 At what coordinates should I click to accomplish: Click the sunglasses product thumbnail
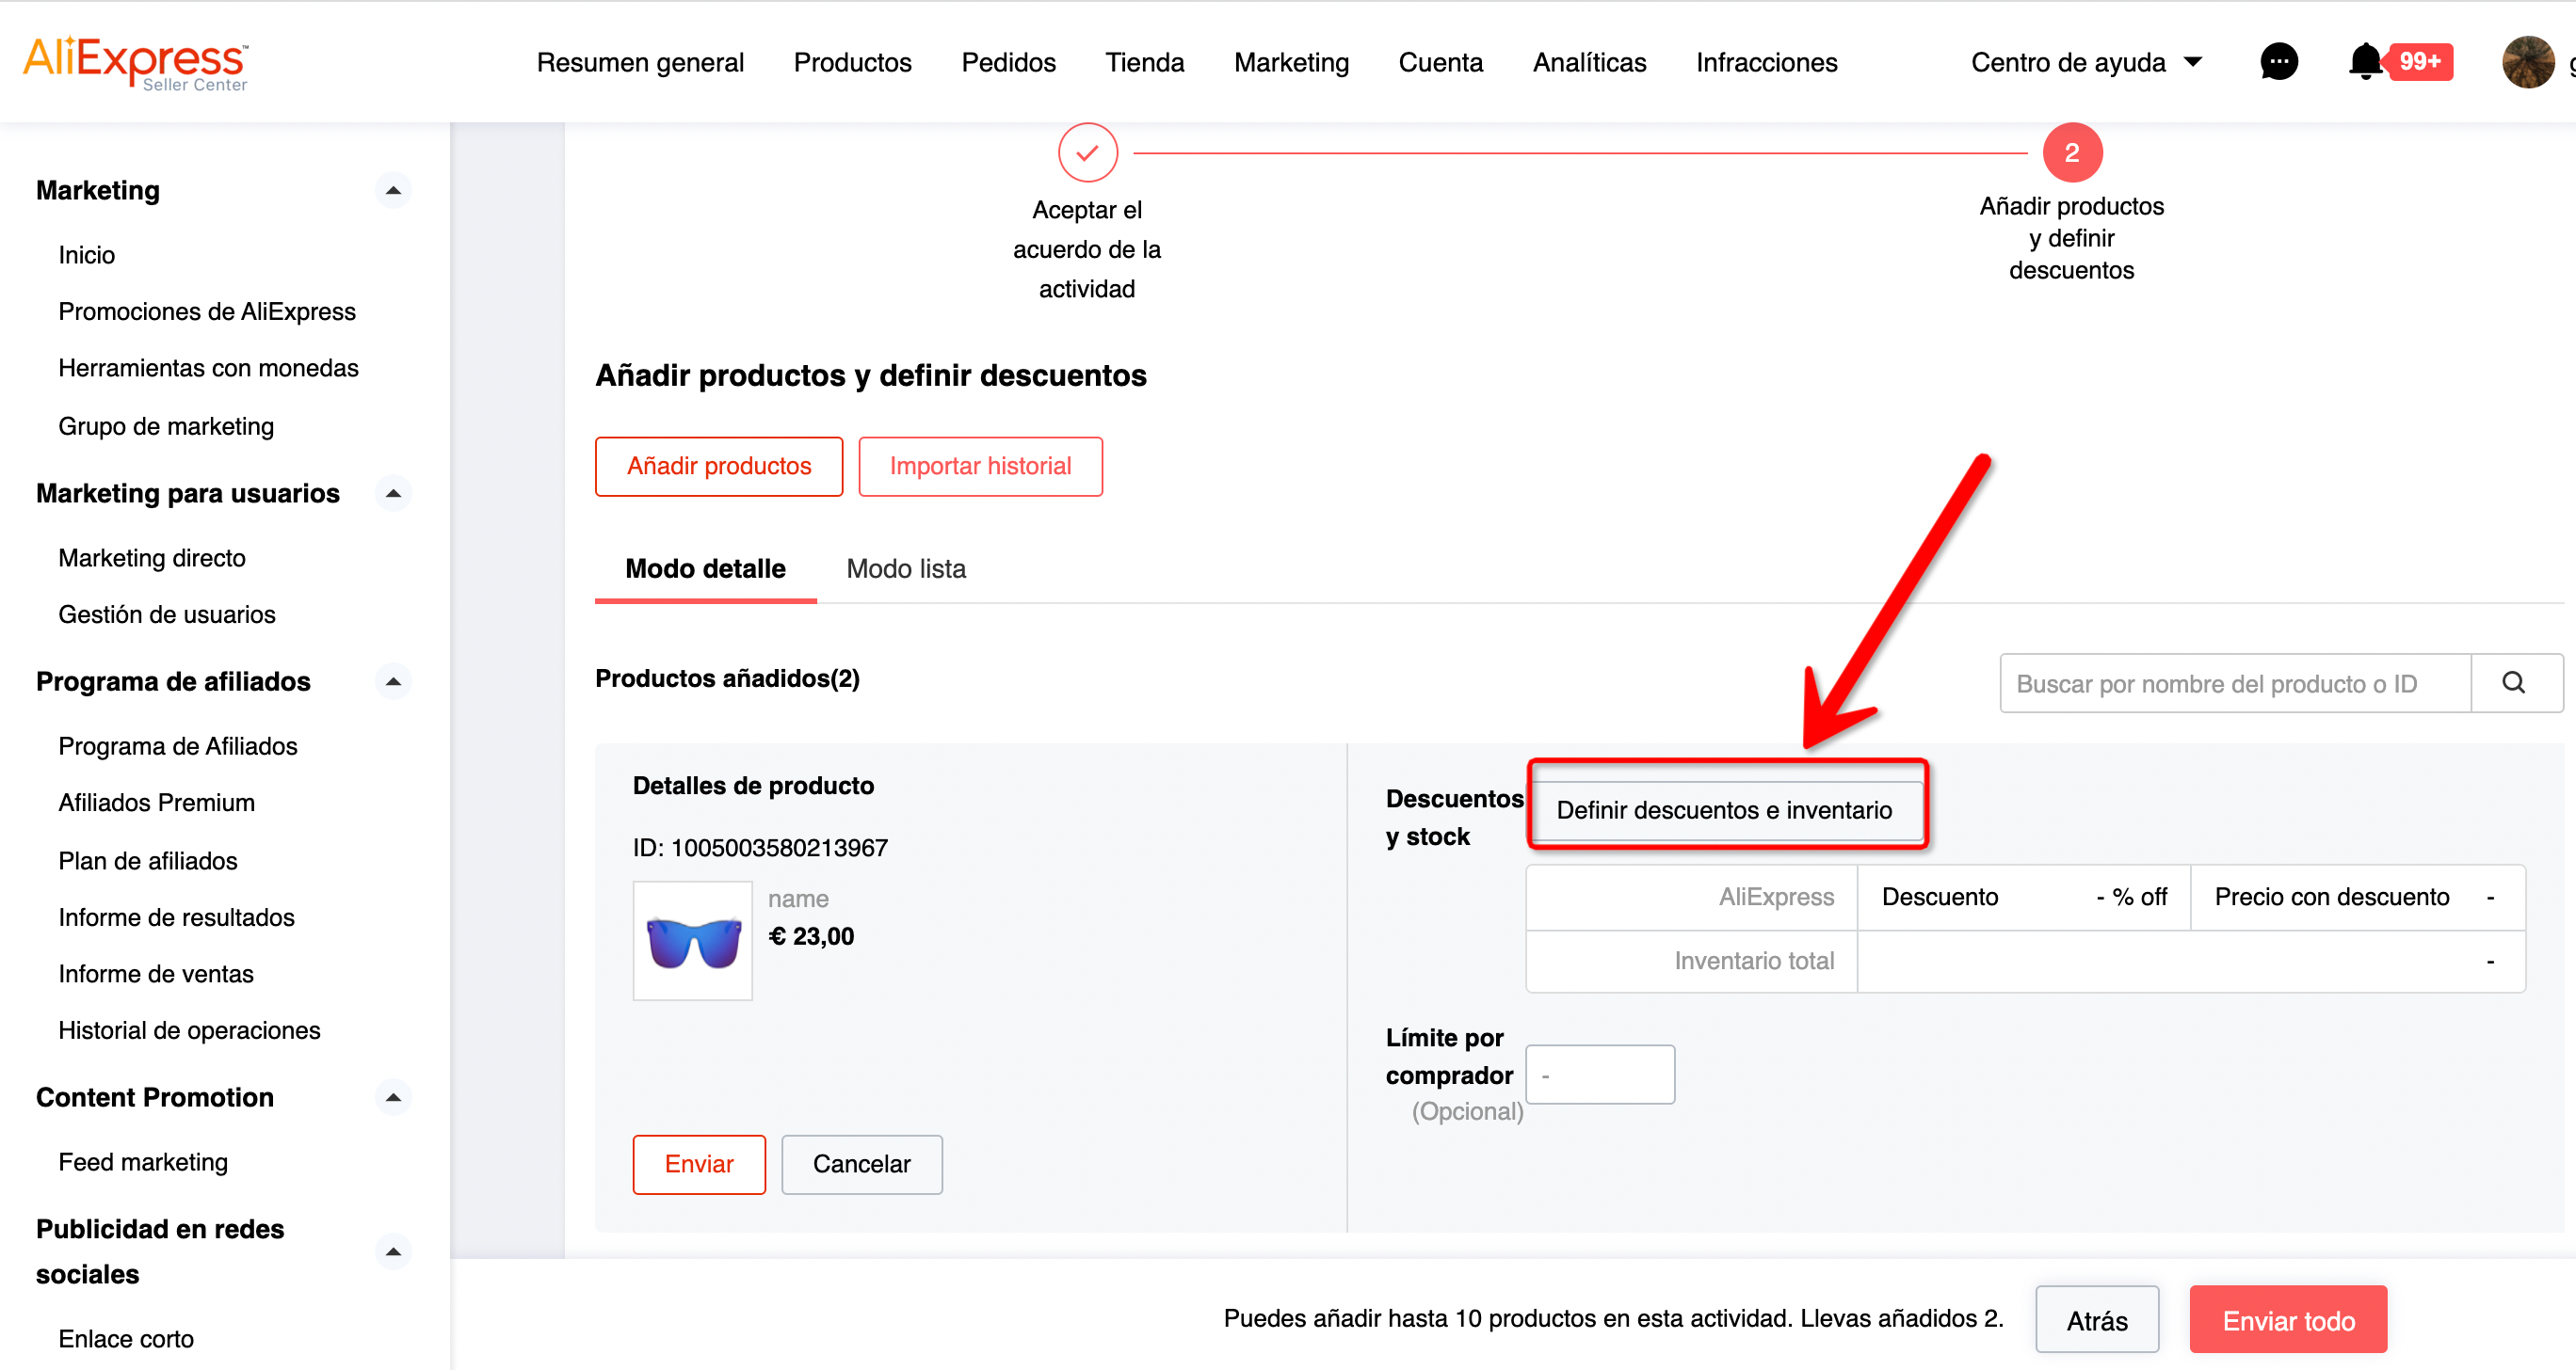point(692,940)
